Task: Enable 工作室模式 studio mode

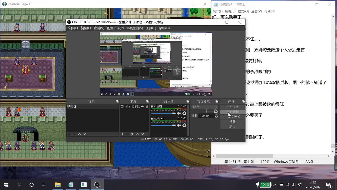Action: (232, 117)
